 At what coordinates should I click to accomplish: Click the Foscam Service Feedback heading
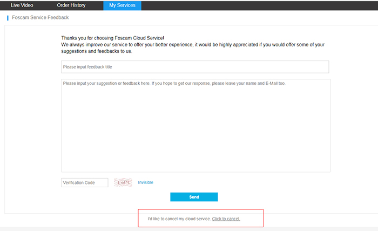(x=40, y=18)
